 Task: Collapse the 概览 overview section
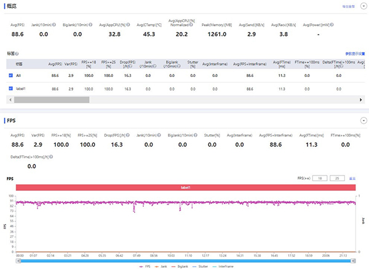click(362, 6)
